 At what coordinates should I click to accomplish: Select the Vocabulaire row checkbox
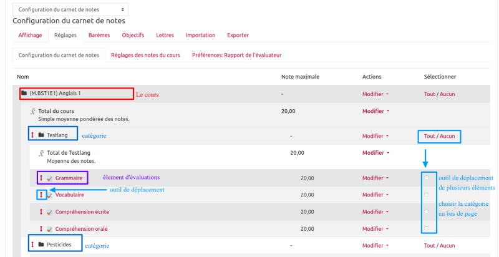coord(427,195)
